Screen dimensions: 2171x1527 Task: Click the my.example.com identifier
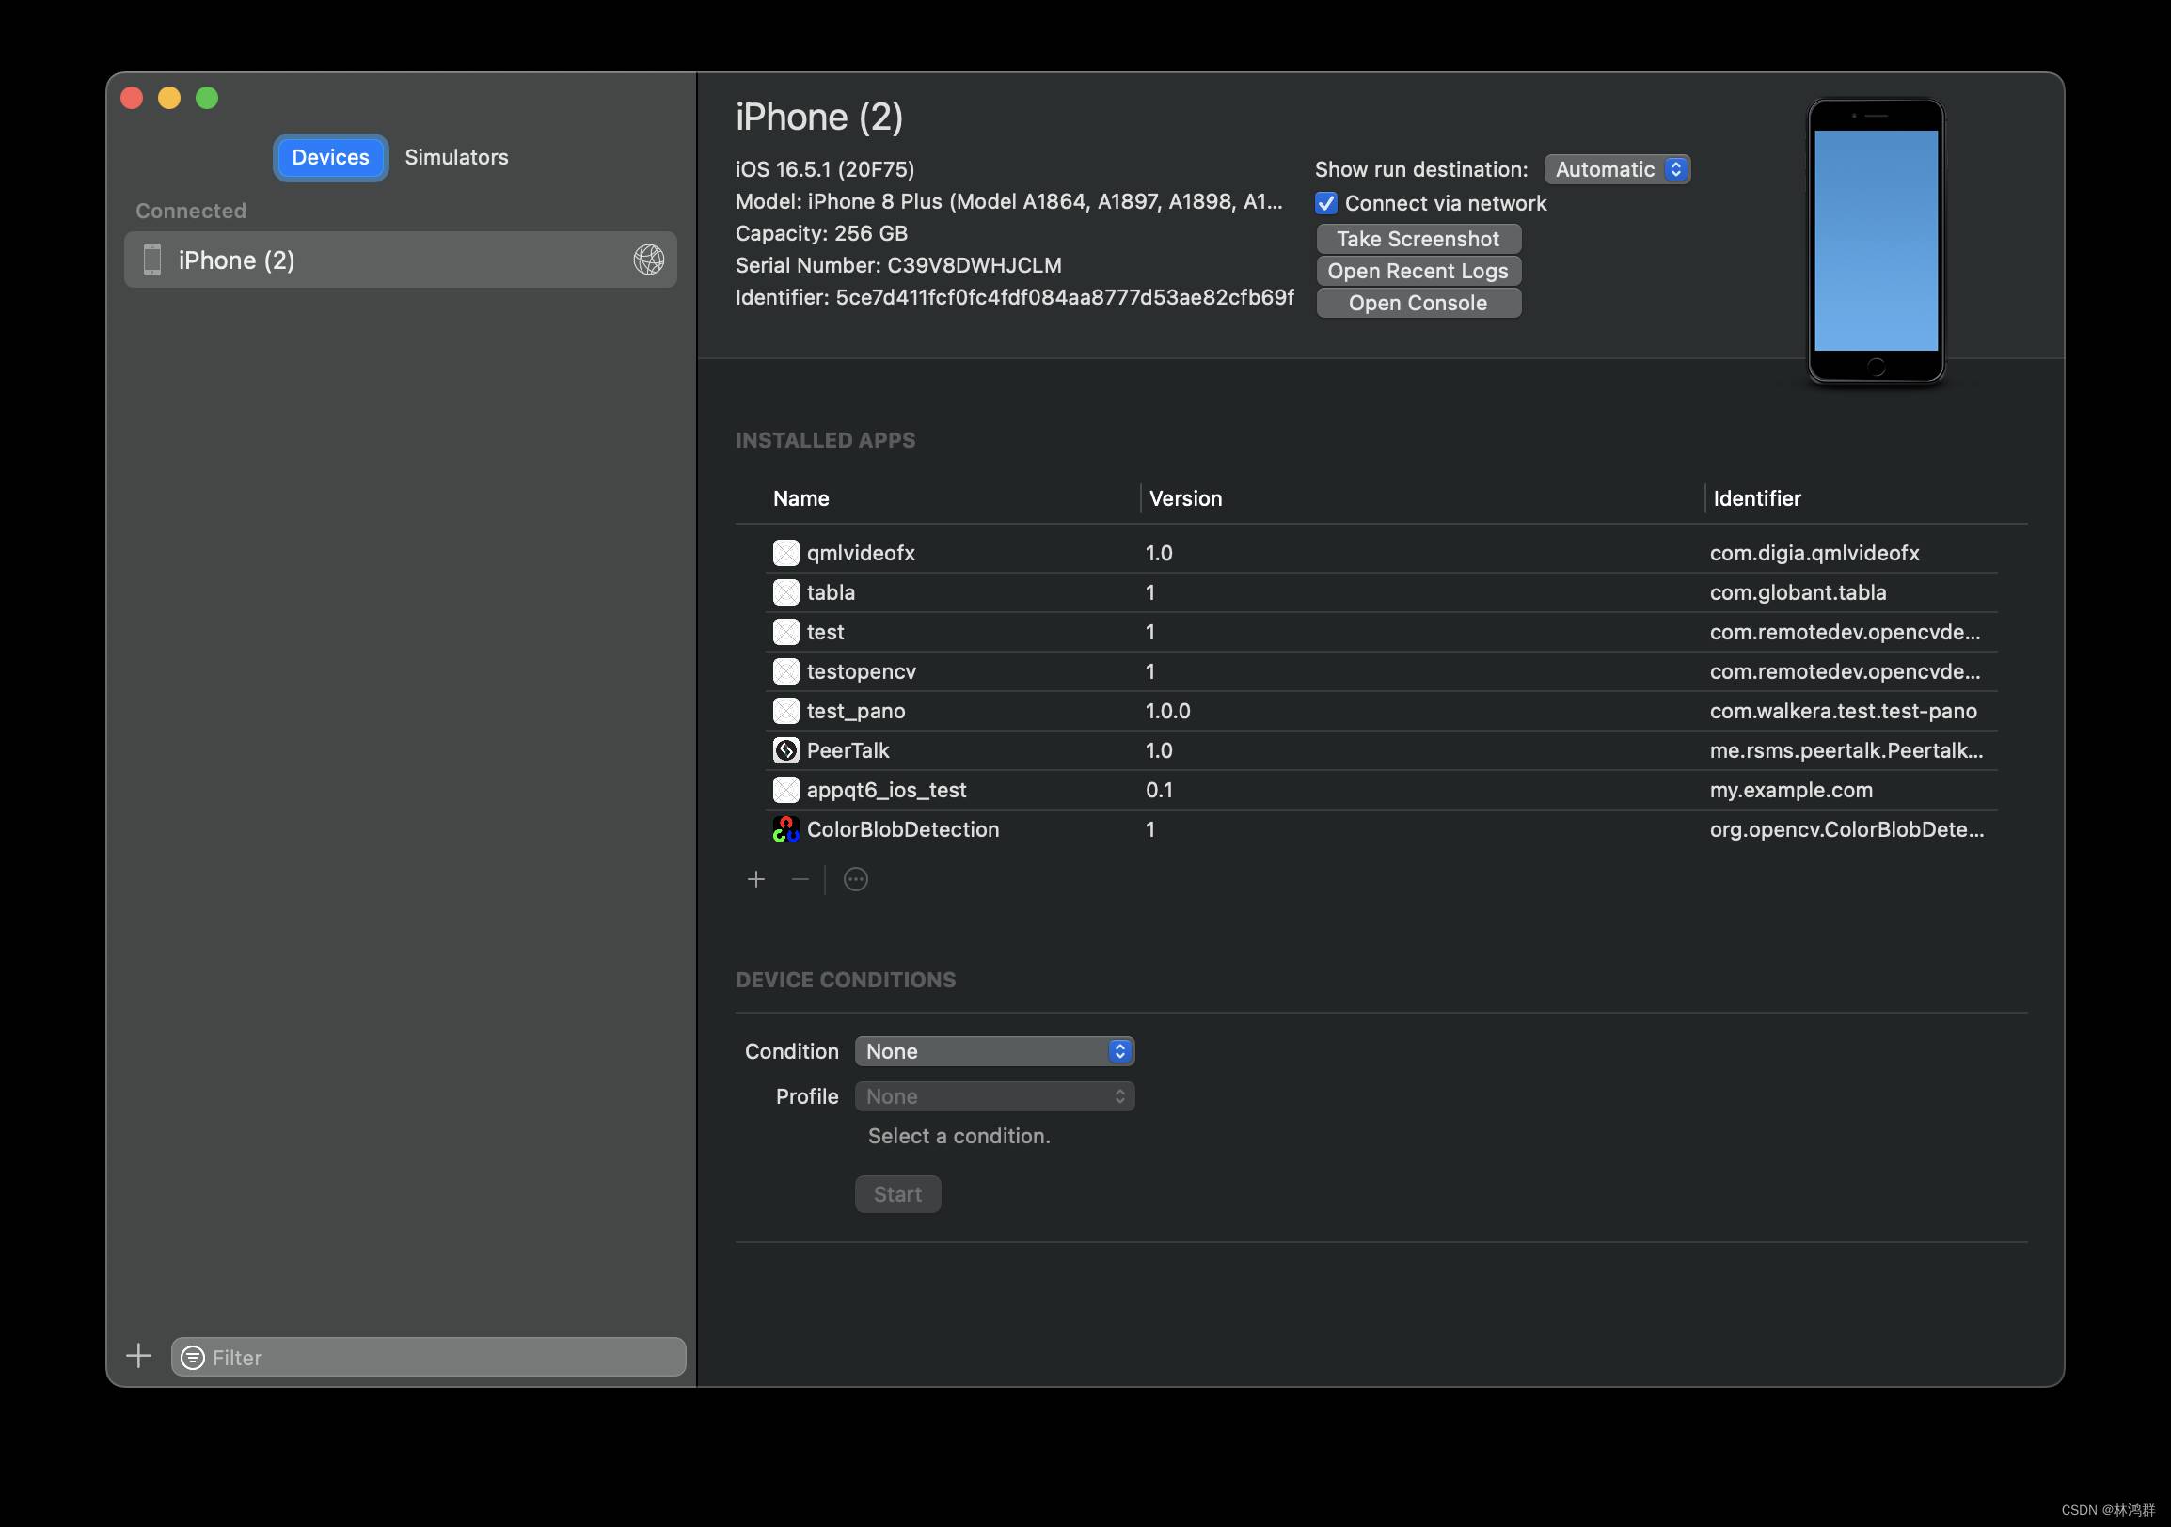point(1791,790)
